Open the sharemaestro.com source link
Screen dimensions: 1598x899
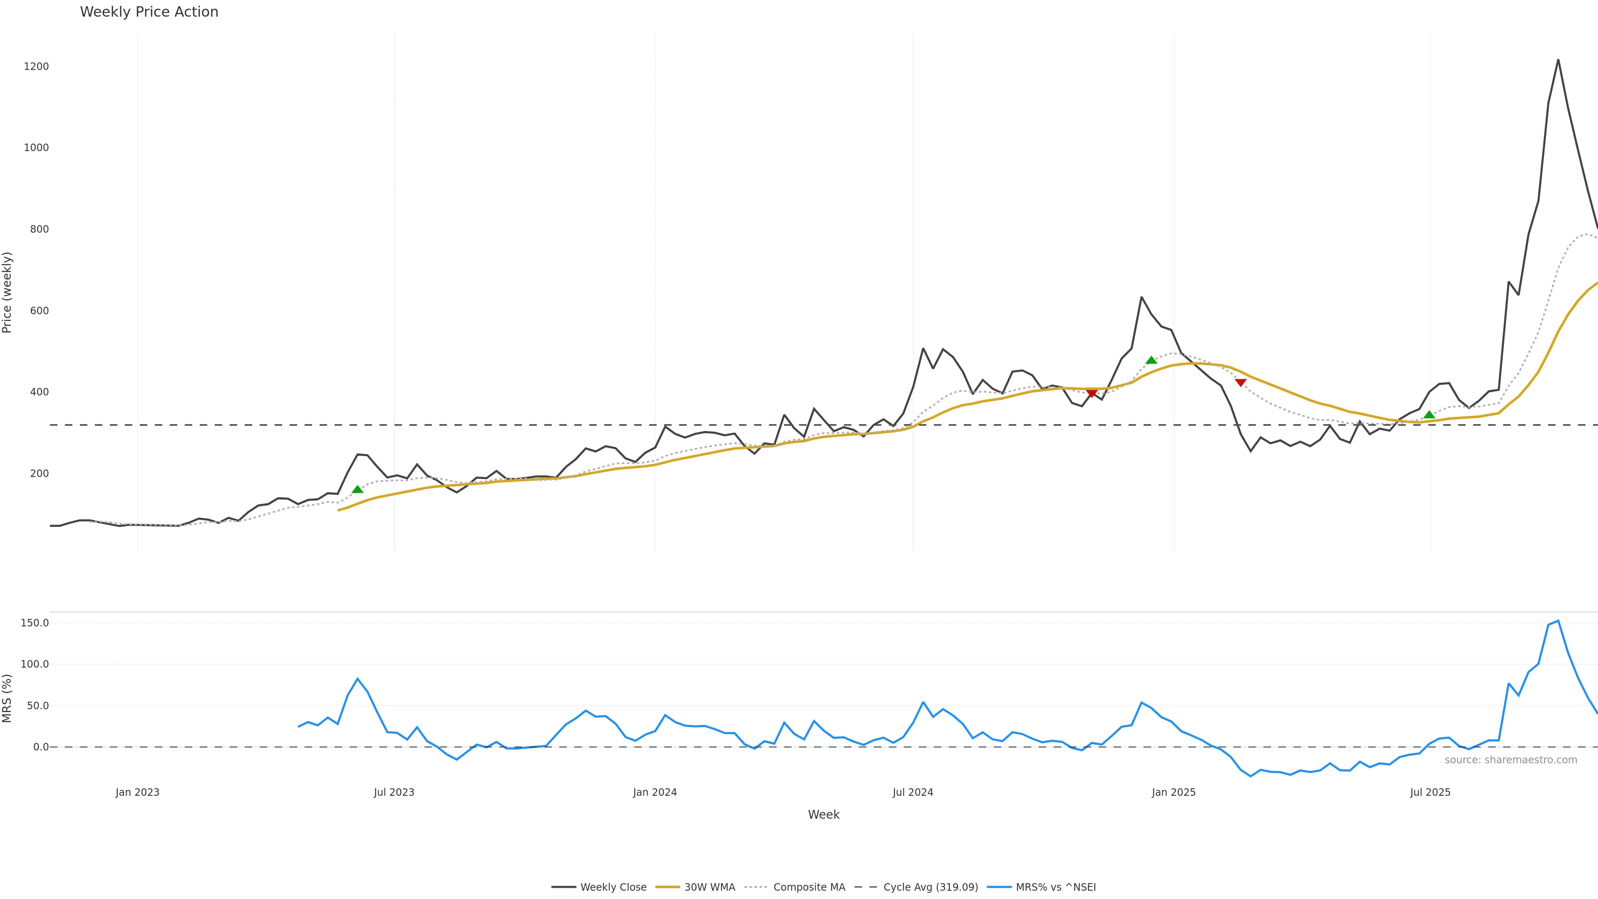[1511, 760]
